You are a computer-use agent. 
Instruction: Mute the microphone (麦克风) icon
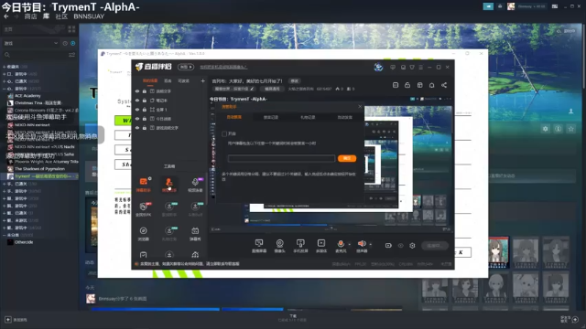[341, 244]
